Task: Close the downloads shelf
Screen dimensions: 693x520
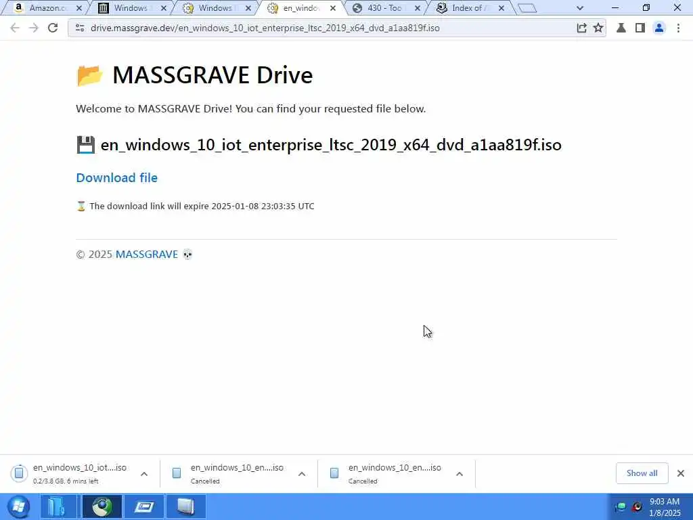Action: [681, 473]
